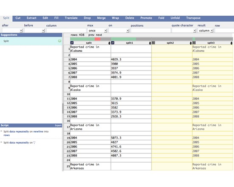The image size is (234, 187).
Task: Click the type icon of split column
Action: pyautogui.click(x=72, y=43)
